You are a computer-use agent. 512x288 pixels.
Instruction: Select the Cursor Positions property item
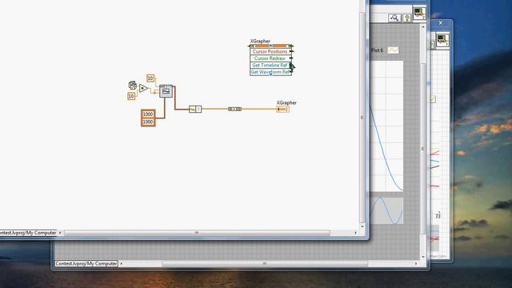pos(270,51)
